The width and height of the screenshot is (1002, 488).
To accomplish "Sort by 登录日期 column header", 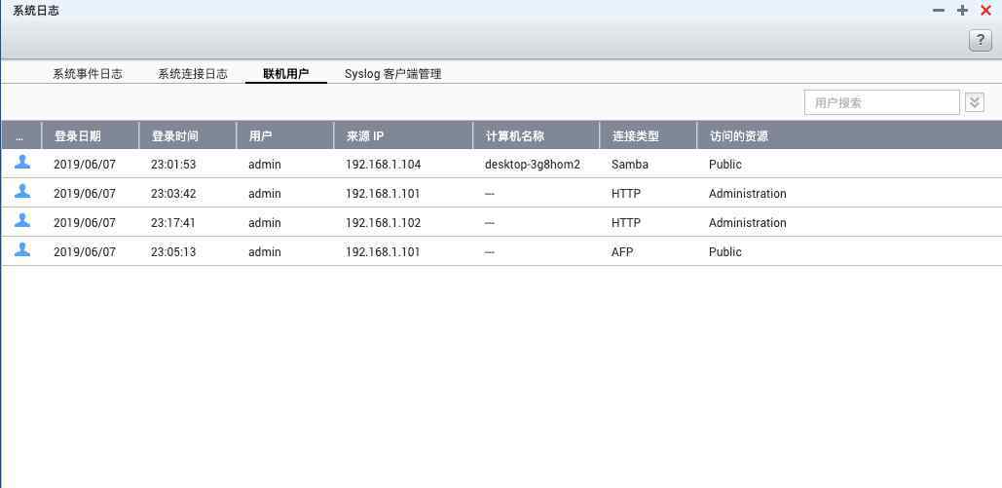I will click(x=91, y=135).
